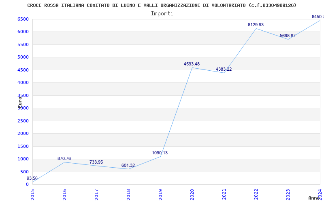Select the 4383.22 data label
Viewport: 324px width, 202px height.
click(224, 69)
